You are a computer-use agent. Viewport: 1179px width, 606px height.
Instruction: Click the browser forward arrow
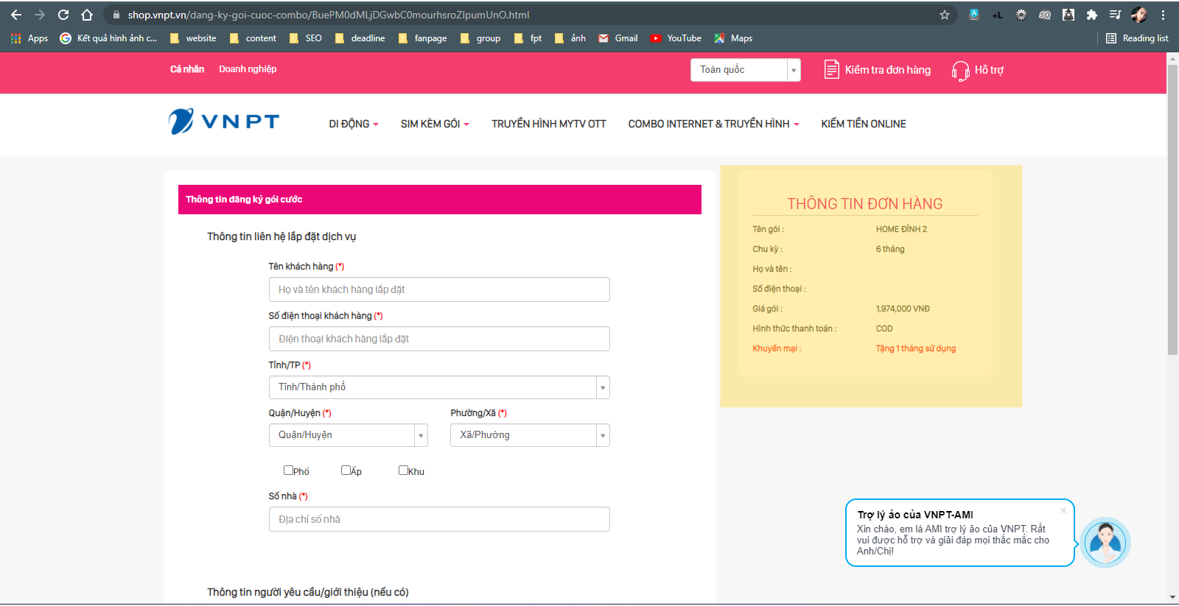pos(40,15)
